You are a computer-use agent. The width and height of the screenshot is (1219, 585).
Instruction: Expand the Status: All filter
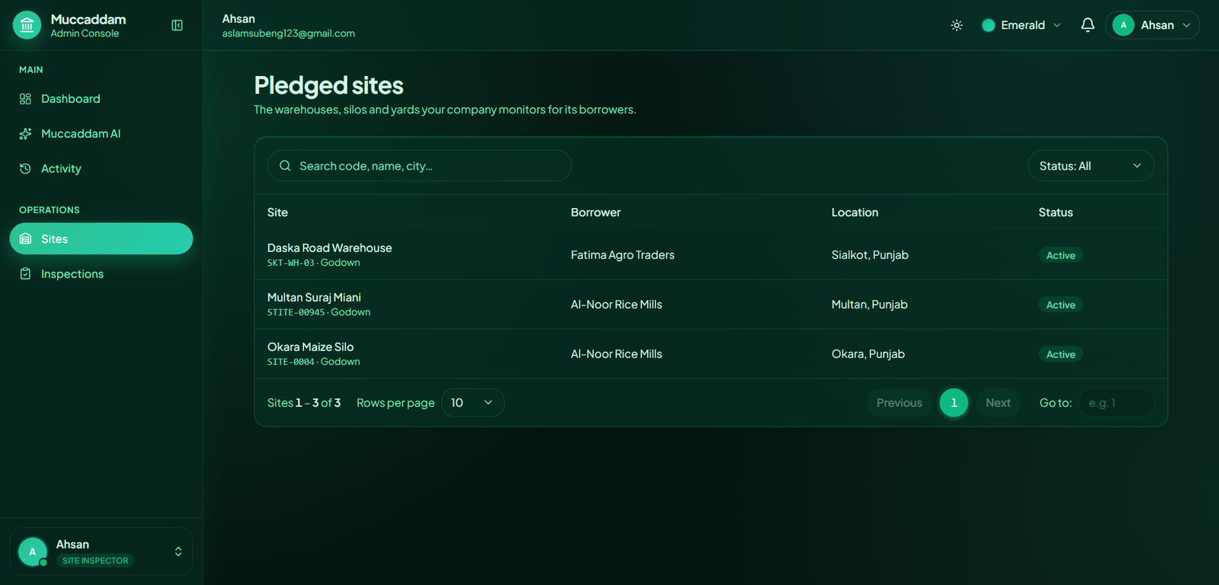click(x=1091, y=166)
